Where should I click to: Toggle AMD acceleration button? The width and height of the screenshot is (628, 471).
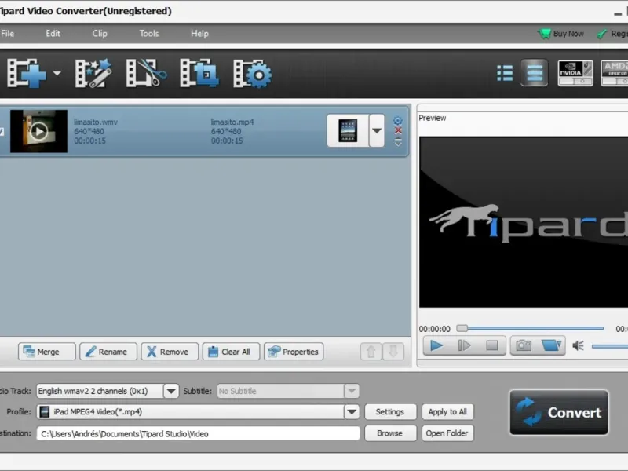615,73
